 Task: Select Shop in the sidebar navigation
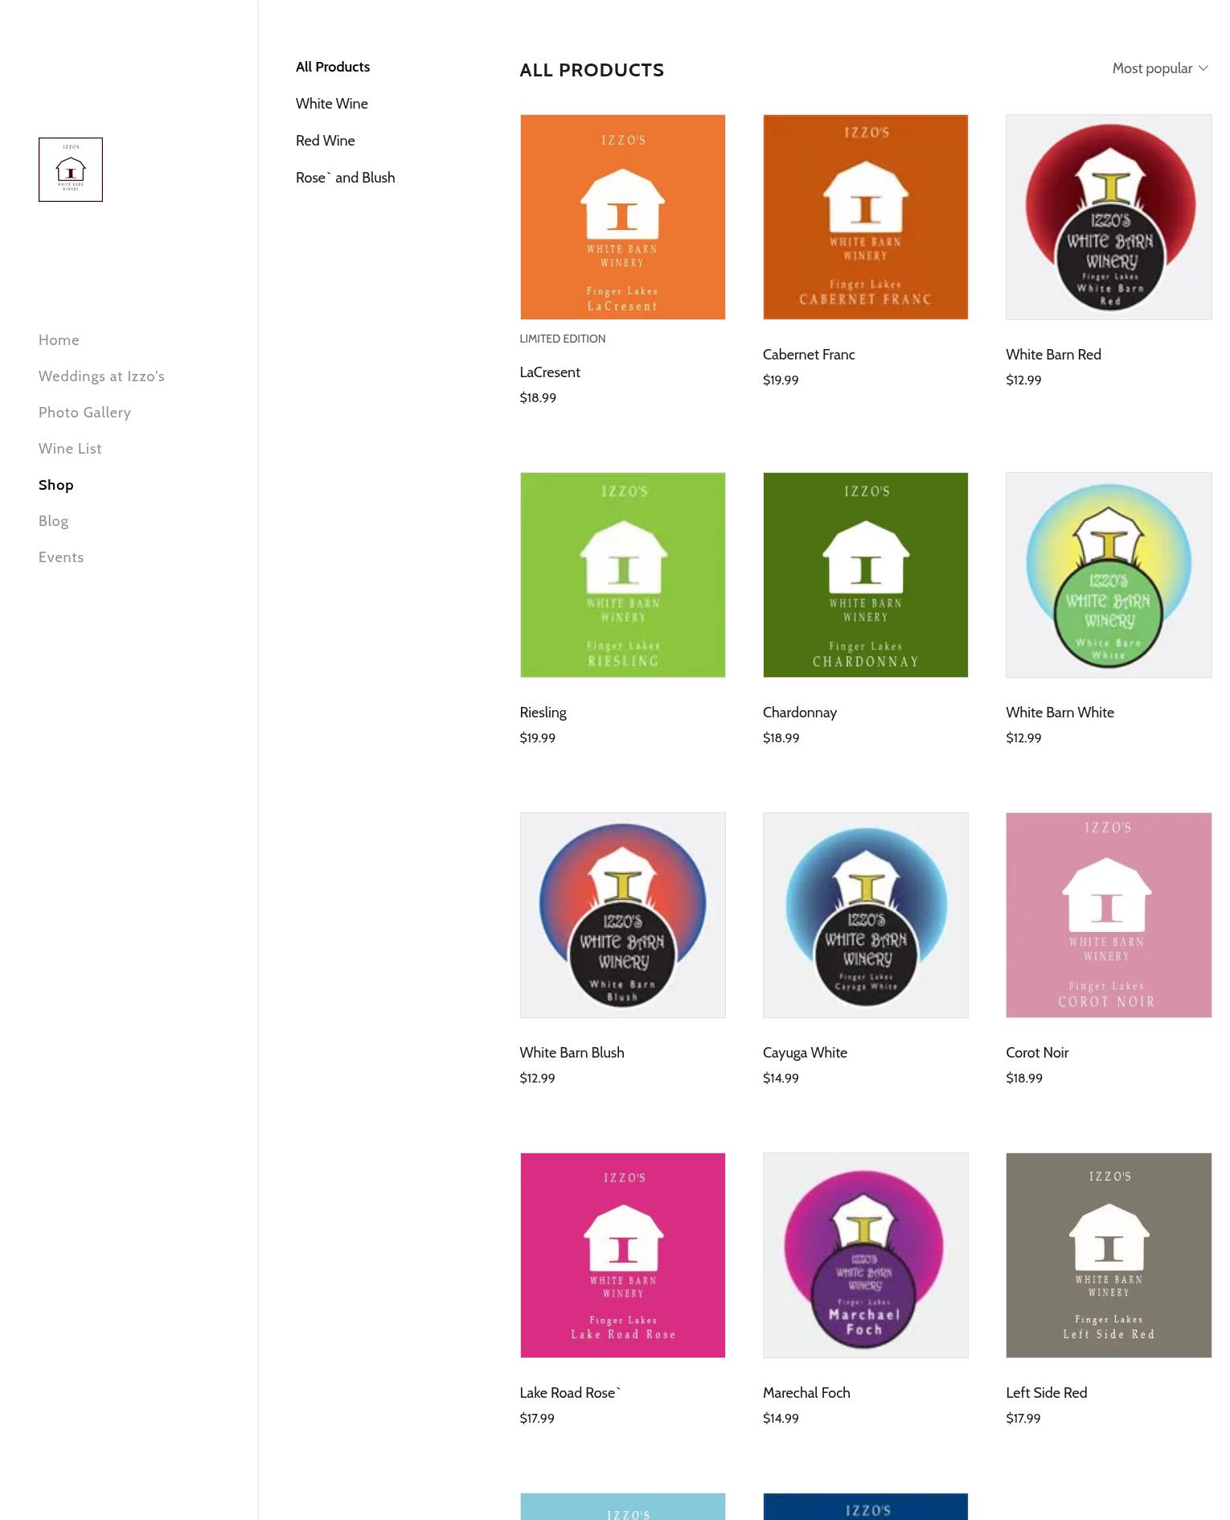(56, 485)
